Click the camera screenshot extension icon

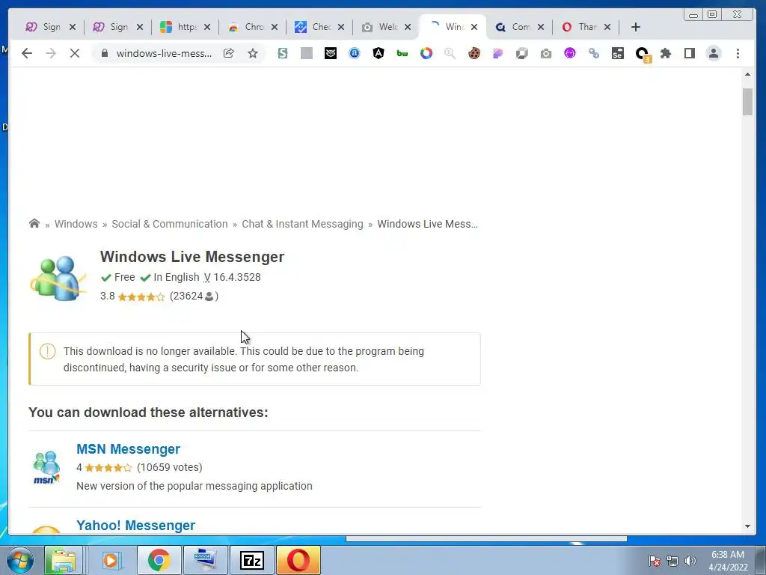click(x=545, y=53)
